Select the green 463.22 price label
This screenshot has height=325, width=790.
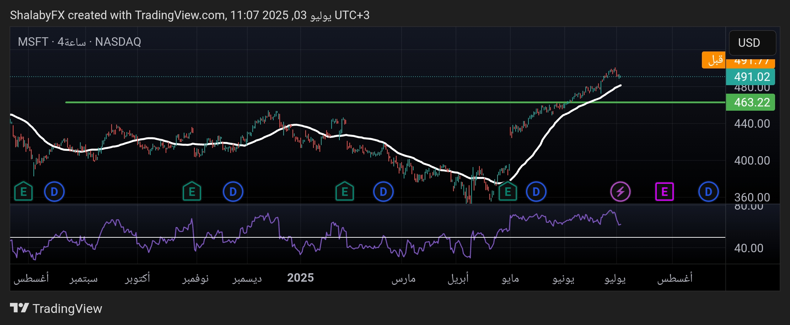751,102
